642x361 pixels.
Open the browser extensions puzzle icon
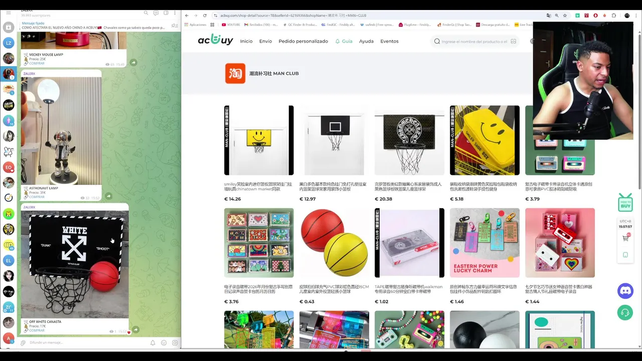click(614, 16)
